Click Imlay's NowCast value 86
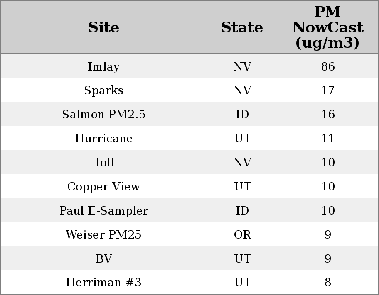Viewport: 379px width, 295px height. [x=327, y=66]
